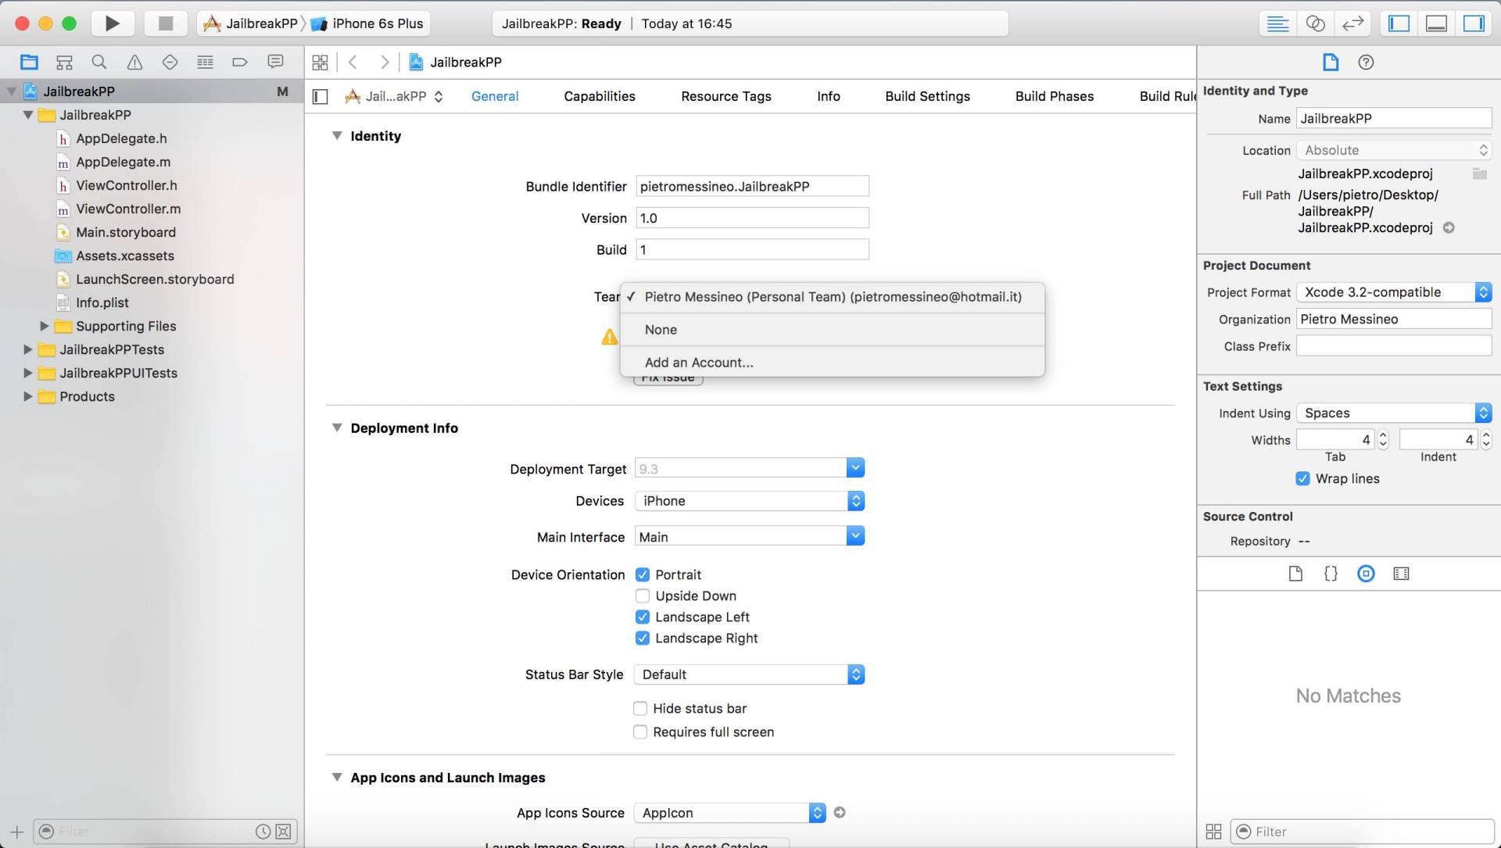The width and height of the screenshot is (1501, 848).
Task: Check Hide status bar
Action: pos(640,708)
